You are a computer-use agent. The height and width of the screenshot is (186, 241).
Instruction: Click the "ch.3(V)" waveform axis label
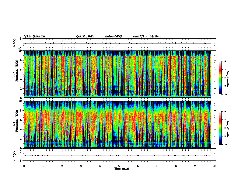[15, 156]
